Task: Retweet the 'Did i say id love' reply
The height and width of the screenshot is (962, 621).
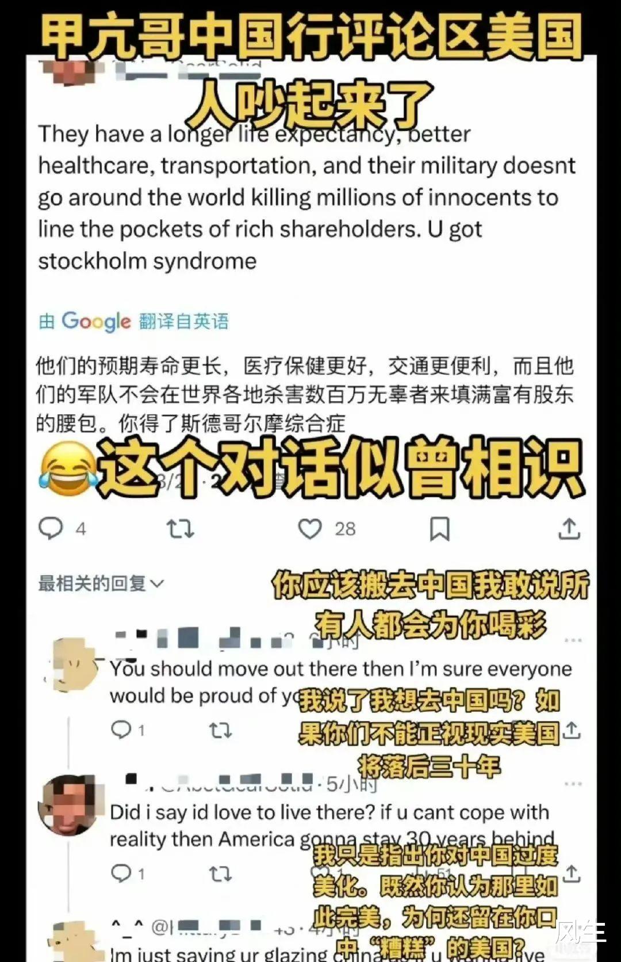Action: pyautogui.click(x=220, y=874)
